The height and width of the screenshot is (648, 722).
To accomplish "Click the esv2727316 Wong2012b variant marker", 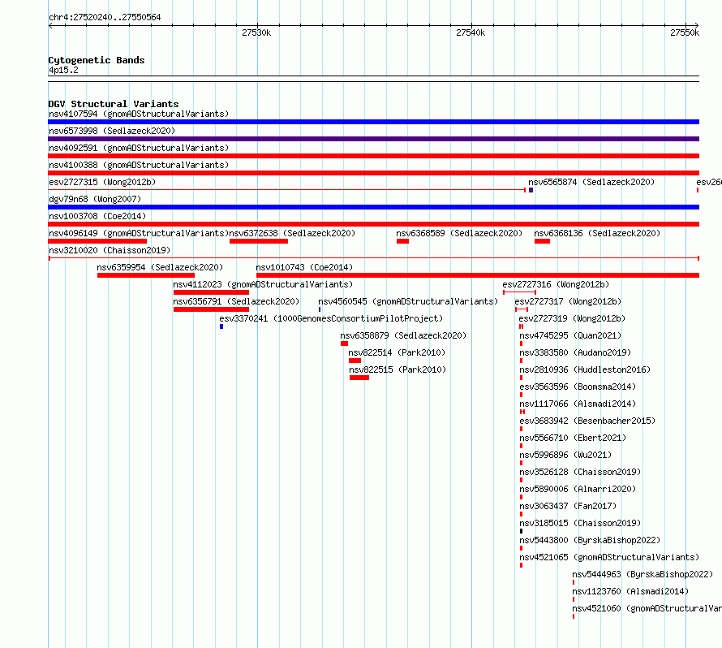I will tap(519, 292).
